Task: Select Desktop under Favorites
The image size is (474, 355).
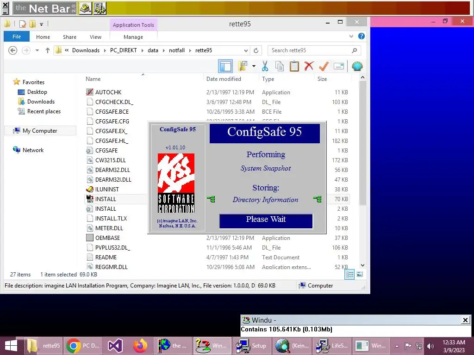Action: coord(37,92)
